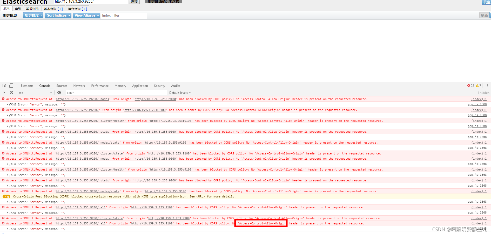
Task: Click the 刷新 refresh button
Action: (484, 16)
